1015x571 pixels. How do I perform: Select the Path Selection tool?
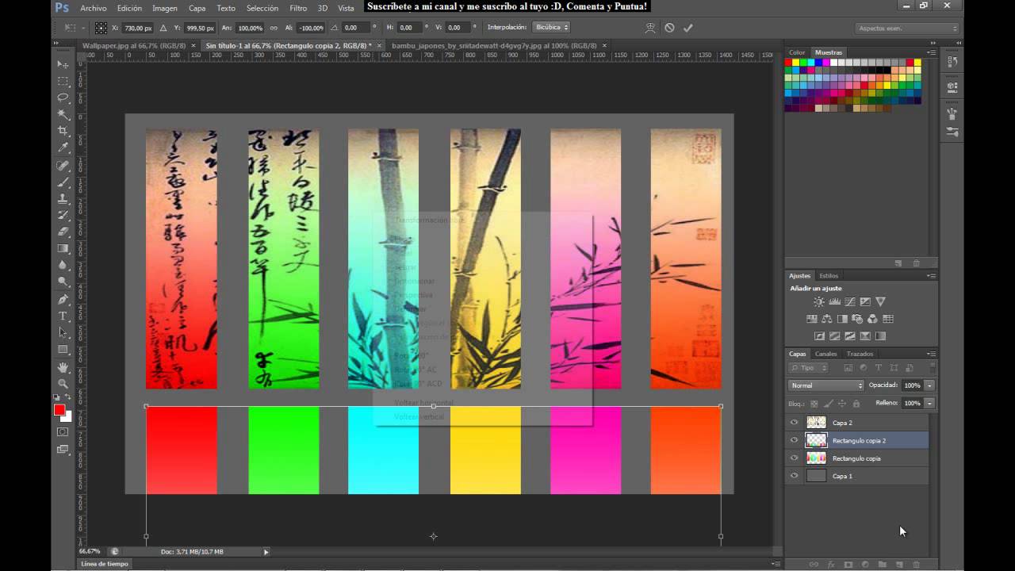pyautogui.click(x=63, y=332)
